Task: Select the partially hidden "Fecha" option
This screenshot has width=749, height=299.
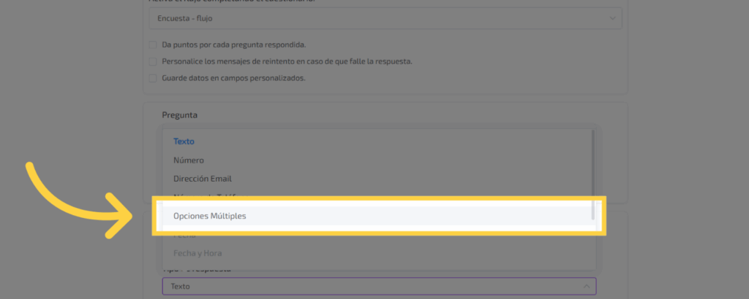Action: click(184, 236)
